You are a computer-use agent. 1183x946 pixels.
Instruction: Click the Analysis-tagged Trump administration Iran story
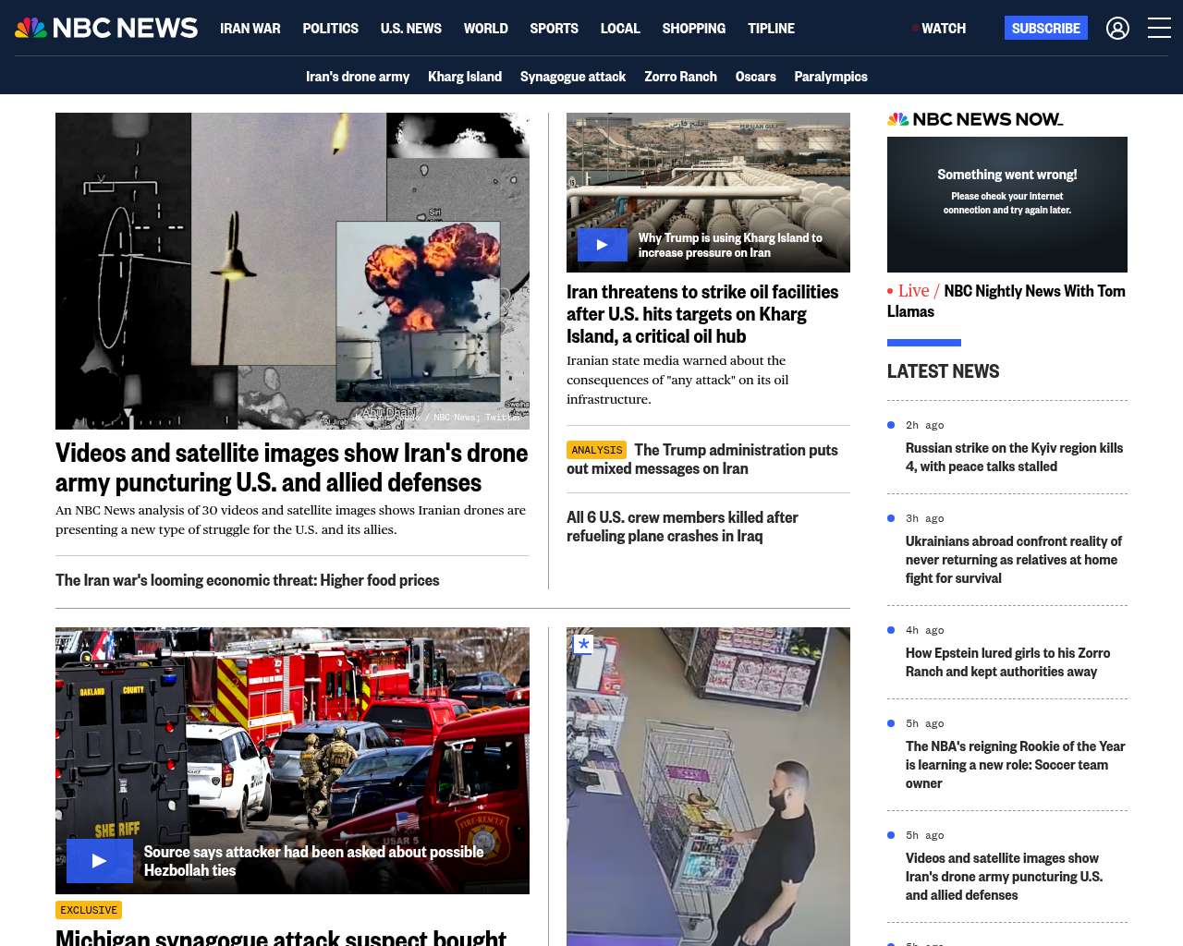point(702,459)
